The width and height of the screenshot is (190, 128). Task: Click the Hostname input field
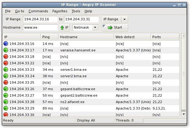pyautogui.click(x=40, y=27)
